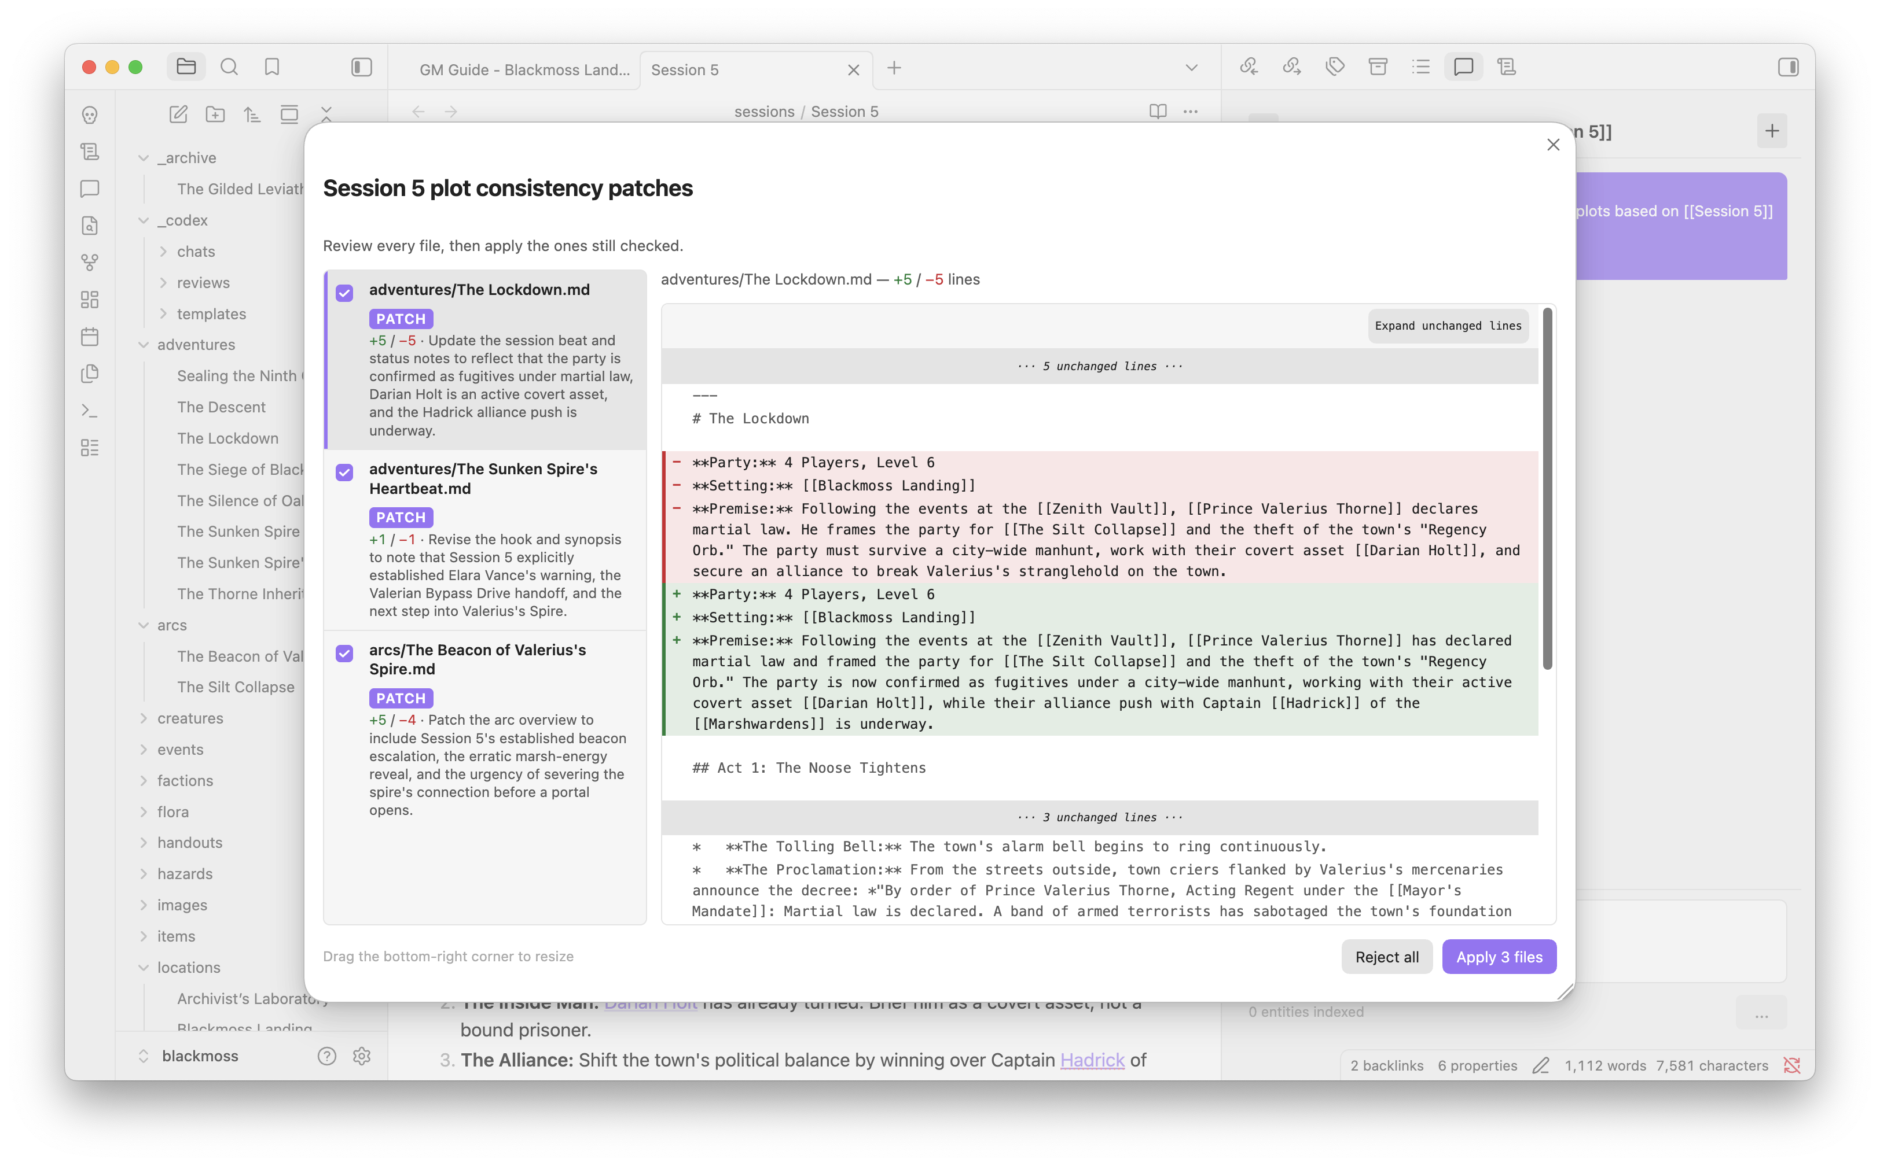Select the chat bubble panel icon
Image resolution: width=1880 pixels, height=1166 pixels.
click(x=1463, y=67)
